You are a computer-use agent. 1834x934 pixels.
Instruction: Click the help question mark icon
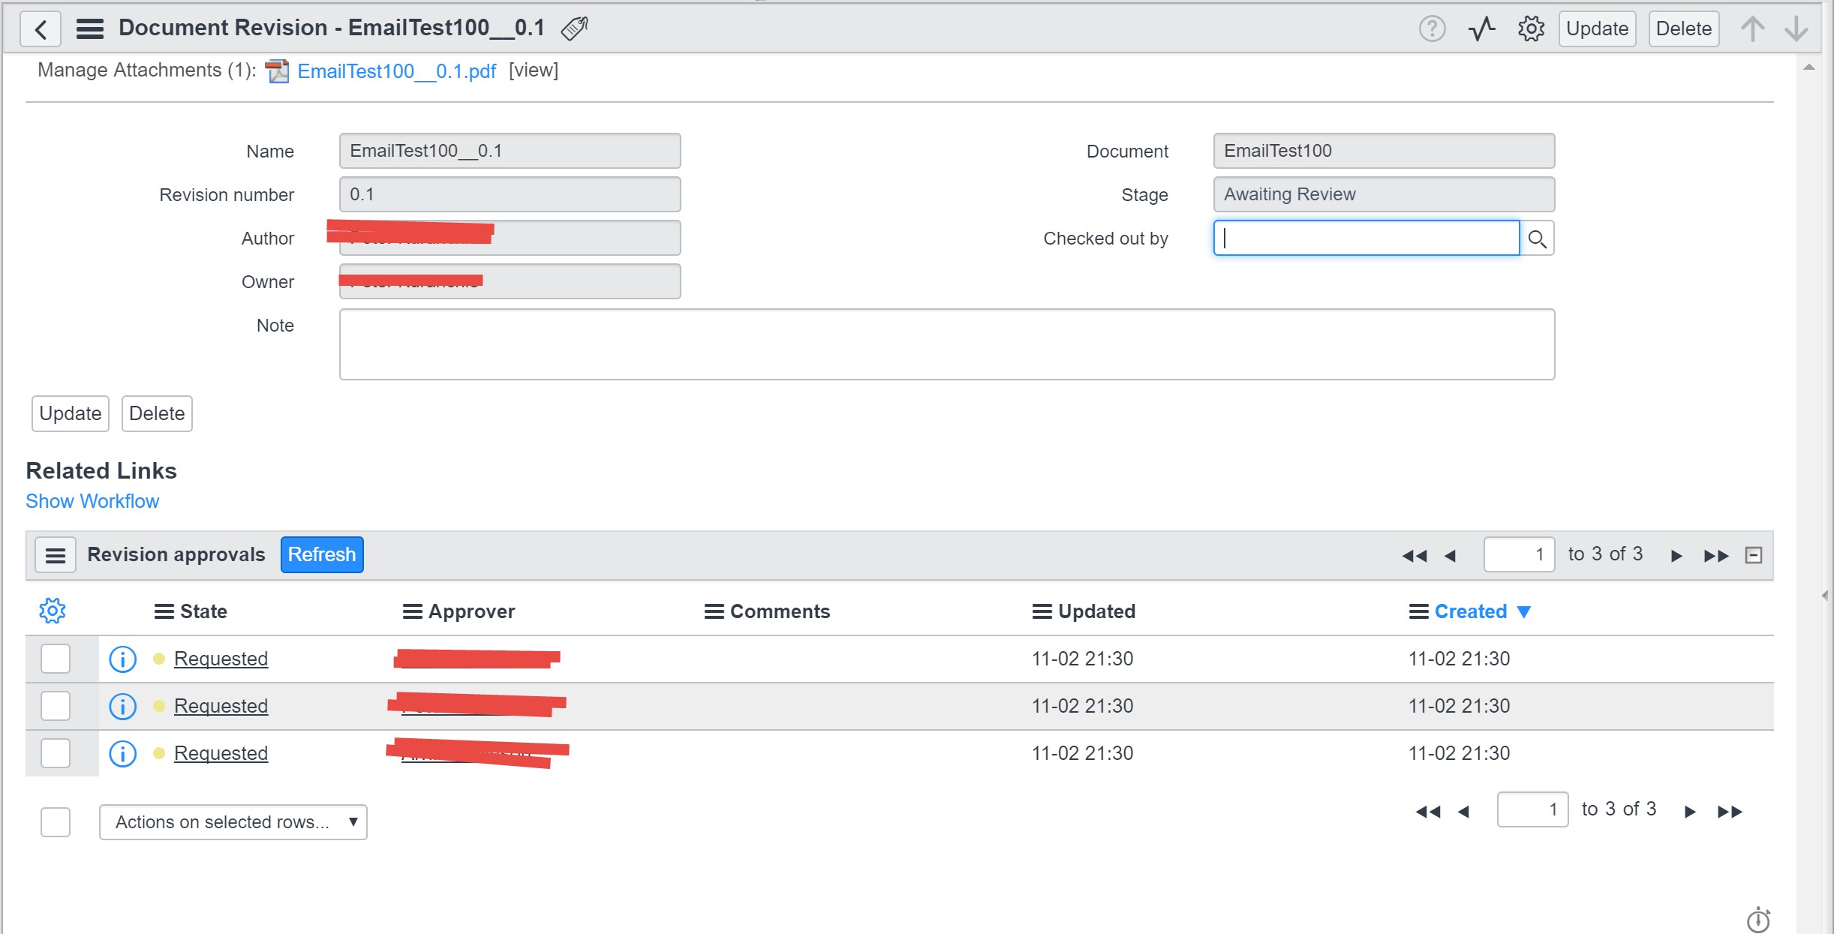[1433, 28]
